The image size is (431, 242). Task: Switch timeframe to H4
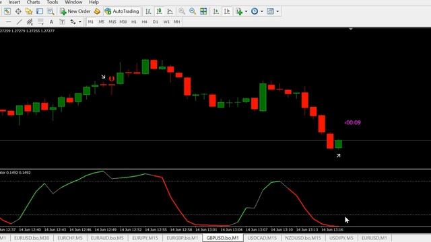coord(145,22)
